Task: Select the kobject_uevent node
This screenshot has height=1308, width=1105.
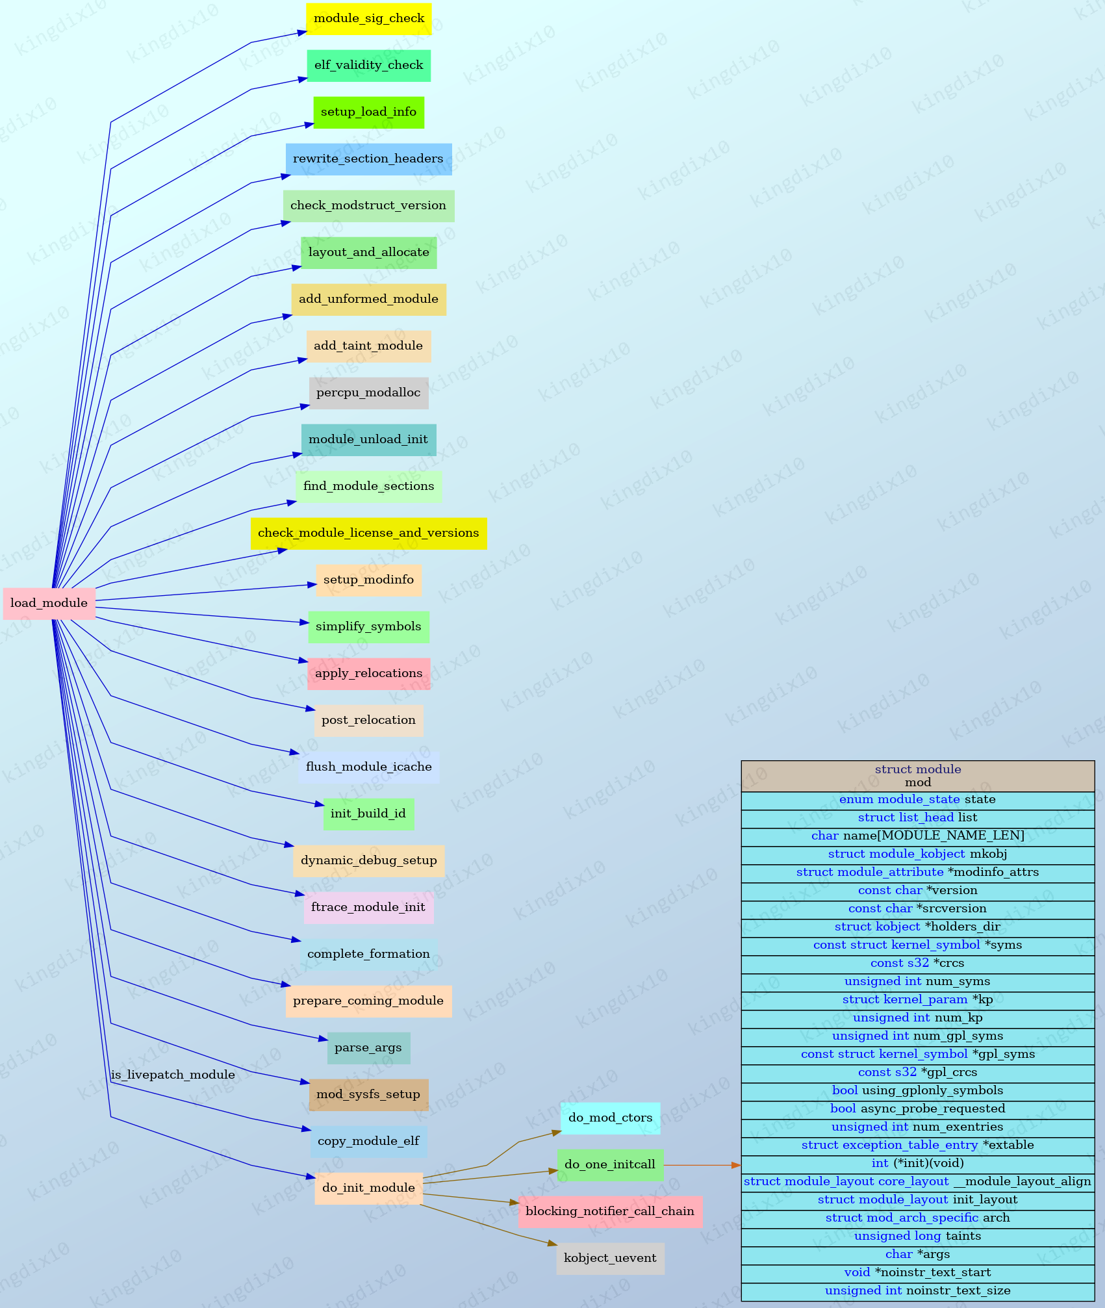Action: coord(611,1258)
